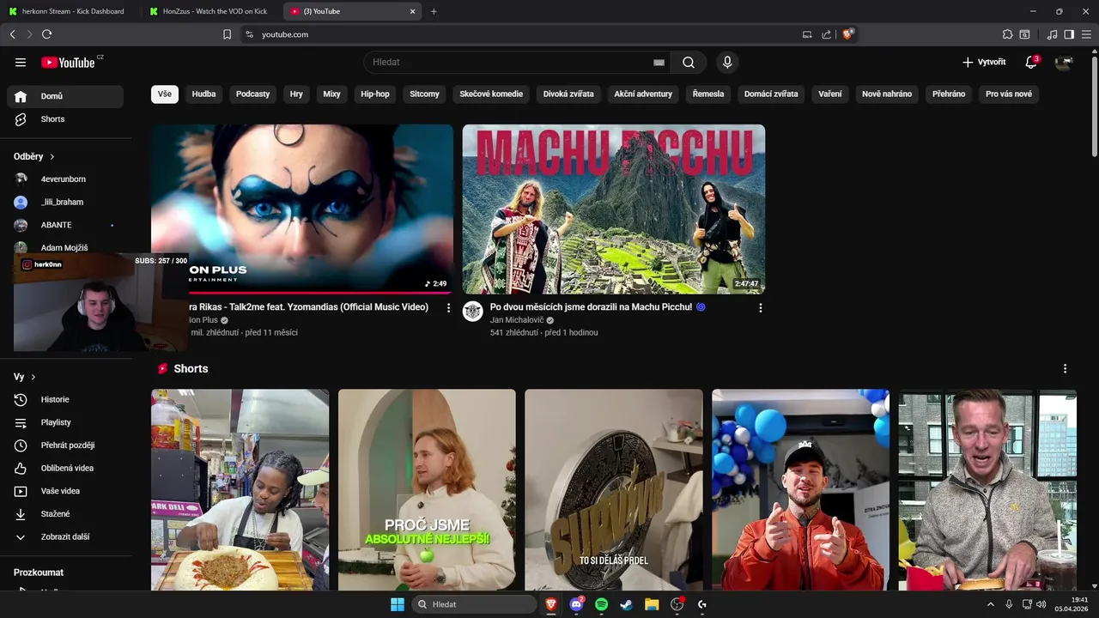Open Jan Michalovič channel link
The width and height of the screenshot is (1099, 618).
pyautogui.click(x=517, y=320)
